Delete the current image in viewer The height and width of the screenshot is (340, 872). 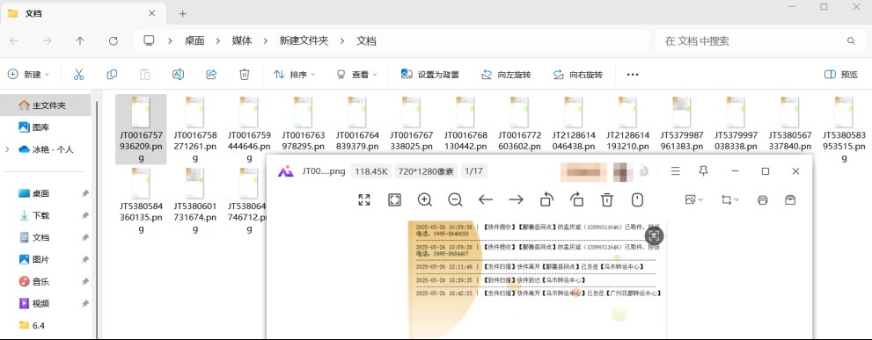tap(607, 200)
